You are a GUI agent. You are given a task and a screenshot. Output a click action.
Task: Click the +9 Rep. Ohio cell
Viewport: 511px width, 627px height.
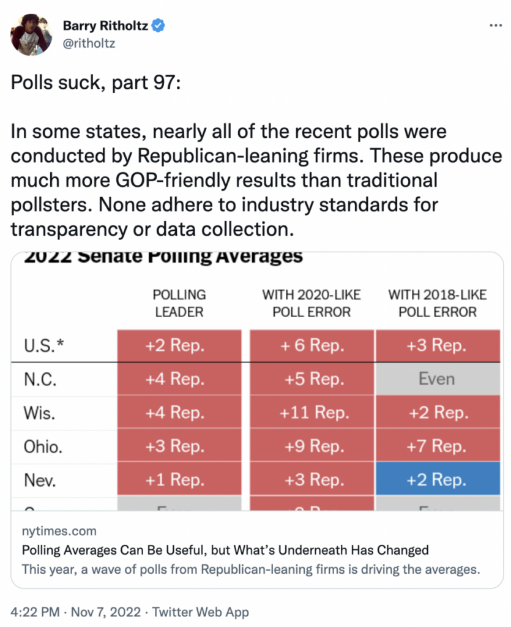[x=311, y=446]
